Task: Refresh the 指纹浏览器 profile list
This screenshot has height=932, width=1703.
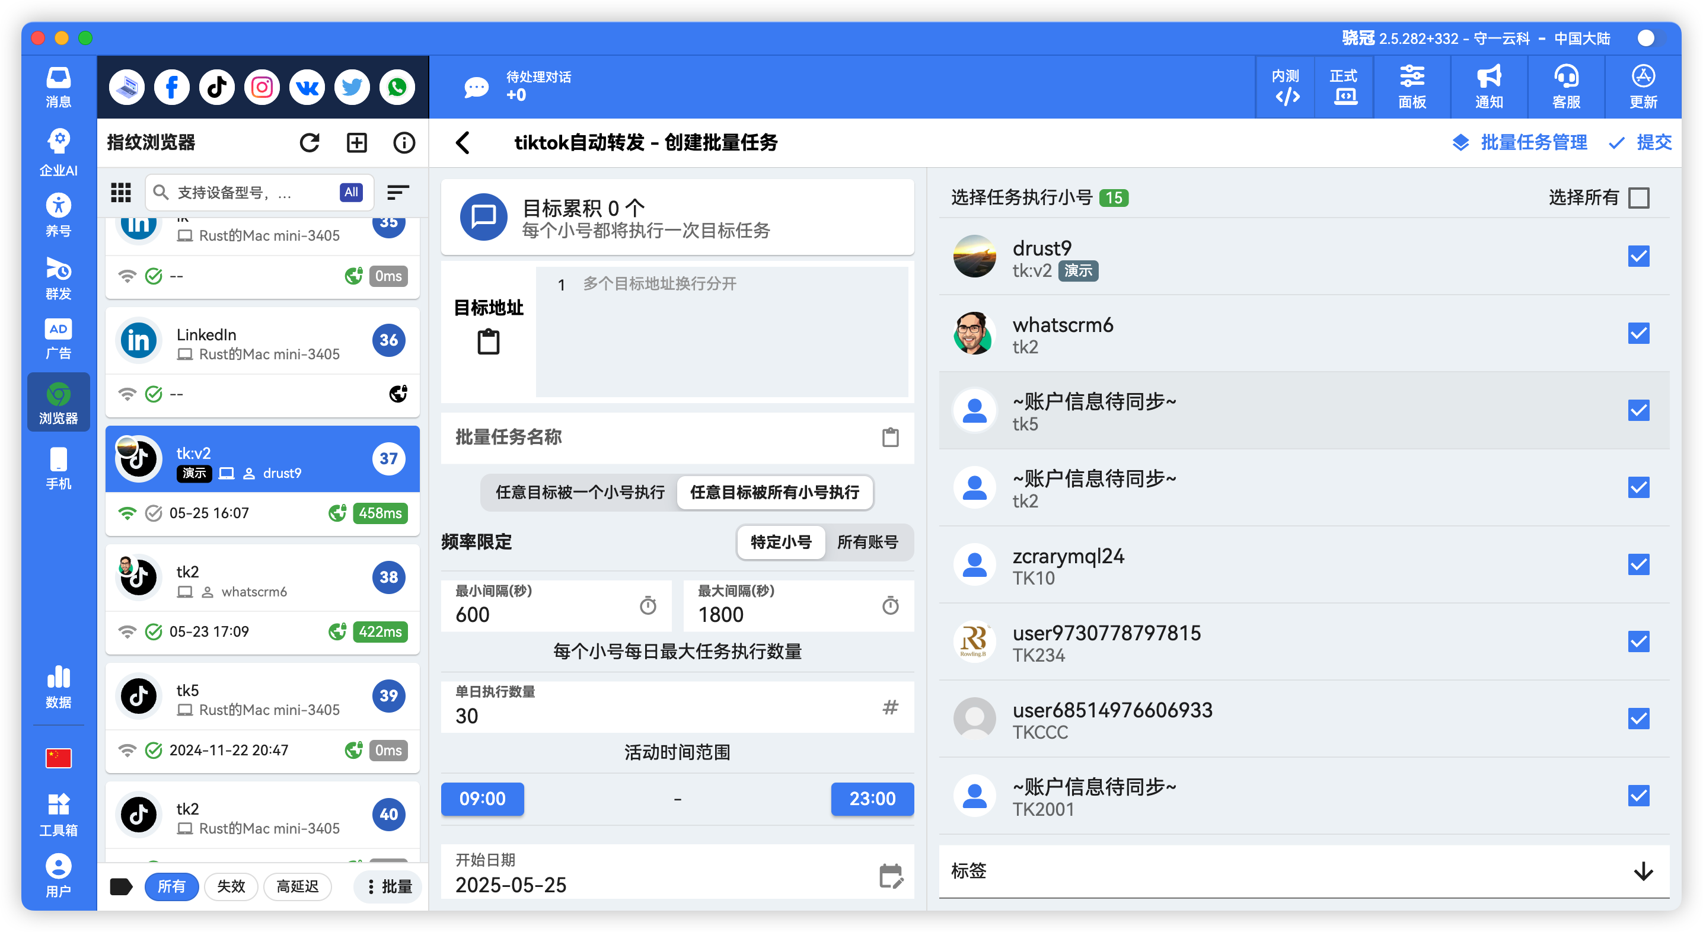Action: pyautogui.click(x=310, y=142)
